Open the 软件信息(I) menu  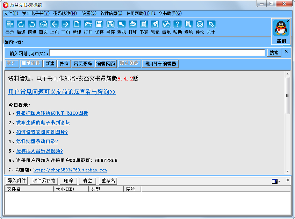click(111, 13)
